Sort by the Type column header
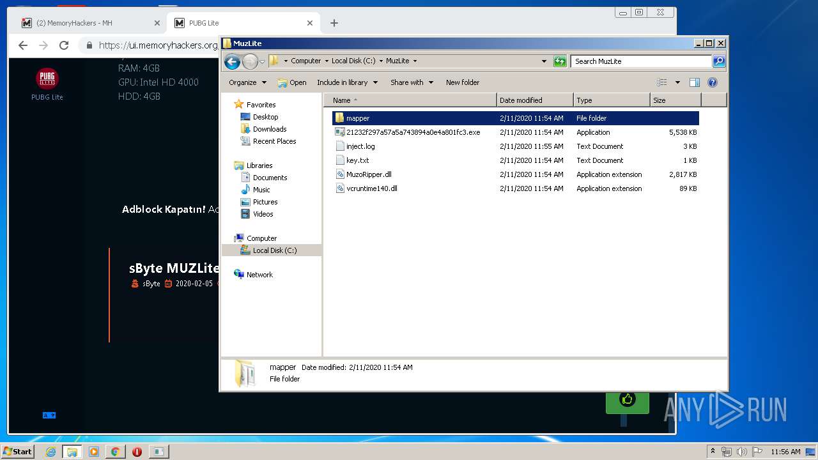 click(612, 100)
